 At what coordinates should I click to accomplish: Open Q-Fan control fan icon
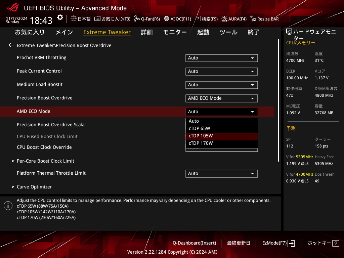click(x=137, y=19)
